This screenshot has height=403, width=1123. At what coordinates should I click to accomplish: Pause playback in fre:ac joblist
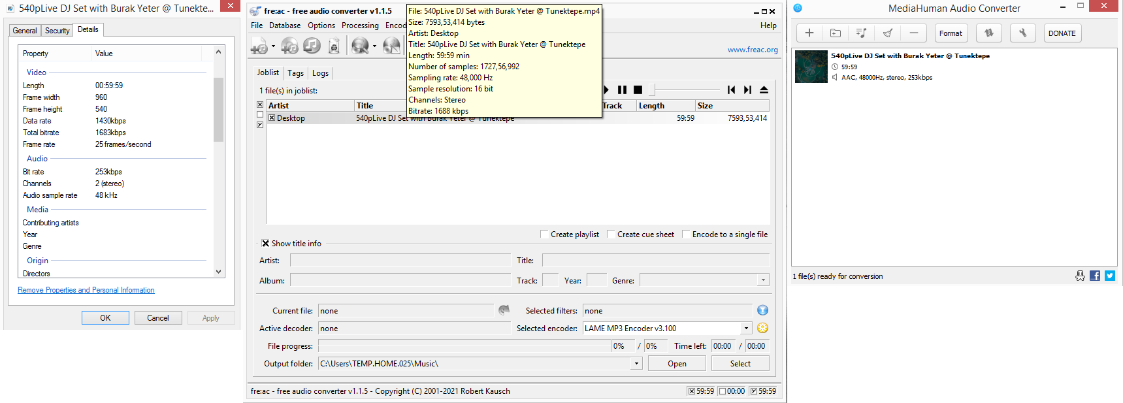[622, 90]
